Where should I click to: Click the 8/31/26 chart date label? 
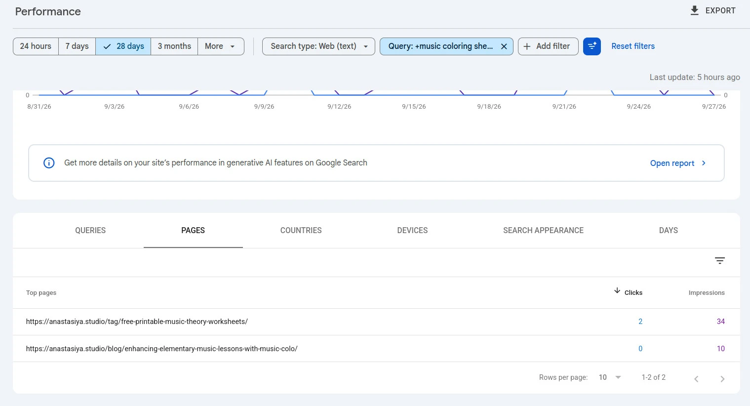[39, 107]
